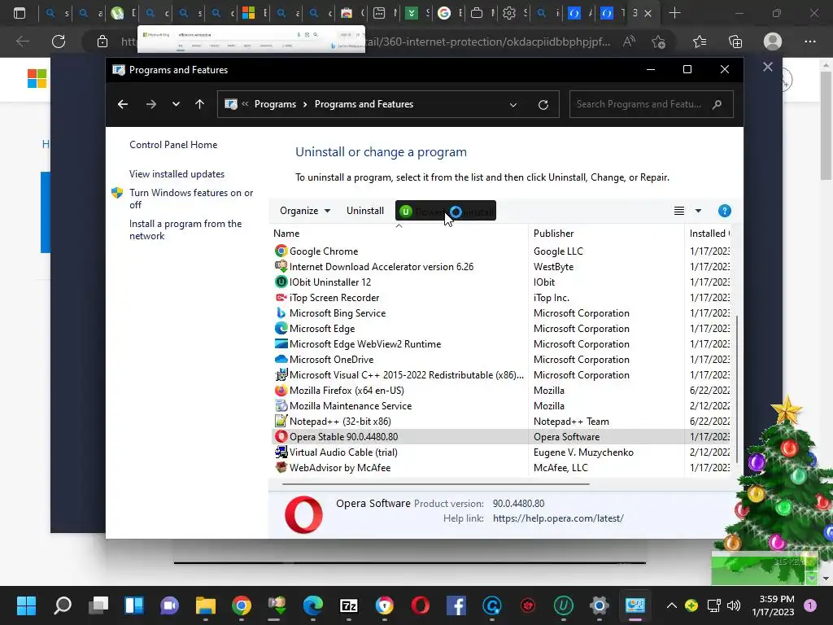
Task: Open the Edge Favorites list icon
Action: [x=700, y=42]
